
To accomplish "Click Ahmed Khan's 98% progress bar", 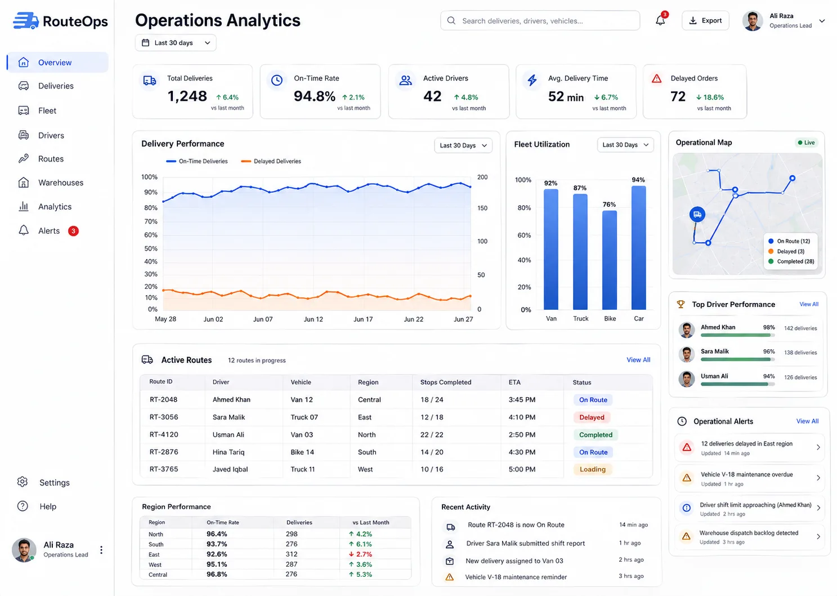I will point(737,335).
